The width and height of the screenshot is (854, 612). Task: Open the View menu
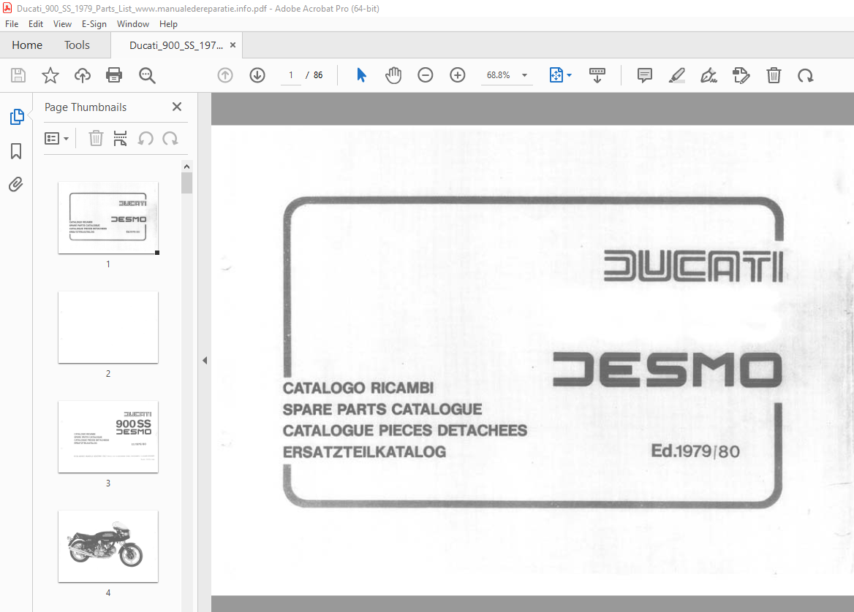point(62,24)
